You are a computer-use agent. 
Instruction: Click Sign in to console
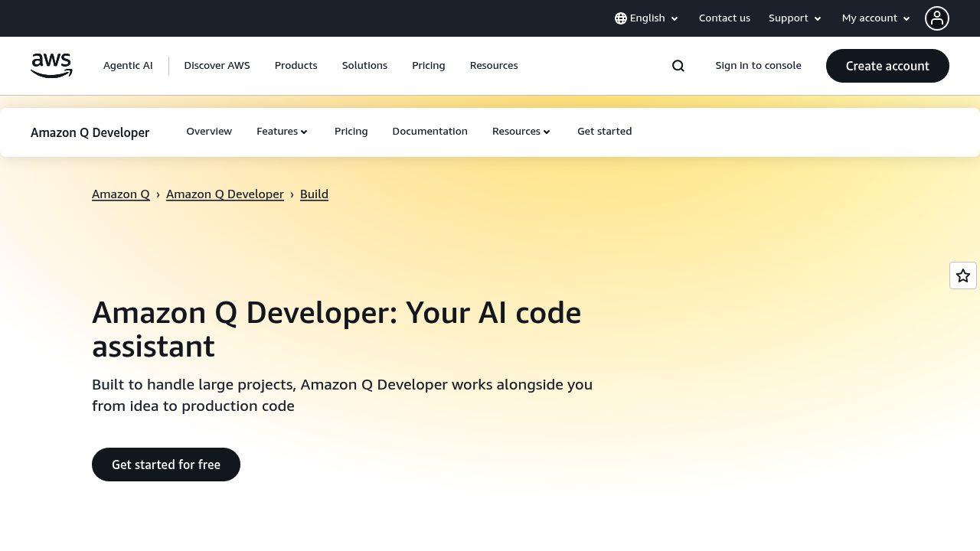[758, 65]
